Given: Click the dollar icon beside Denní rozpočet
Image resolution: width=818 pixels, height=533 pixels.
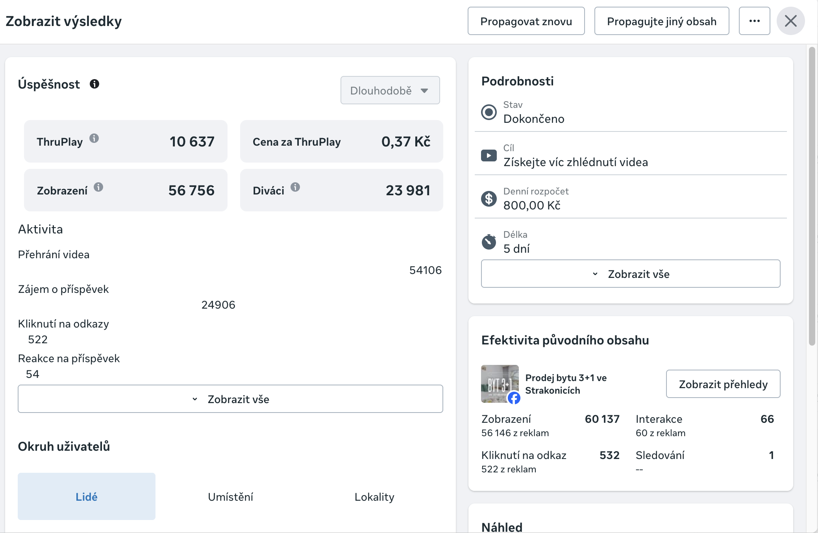Looking at the screenshot, I should pyautogui.click(x=489, y=199).
